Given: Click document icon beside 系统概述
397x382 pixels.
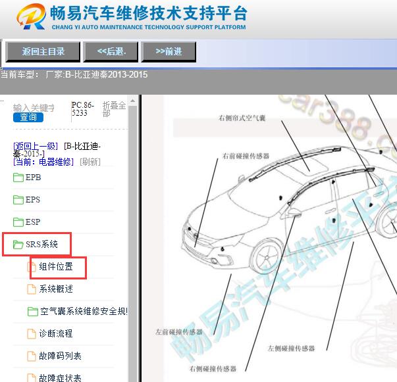Looking at the screenshot, I should [32, 289].
